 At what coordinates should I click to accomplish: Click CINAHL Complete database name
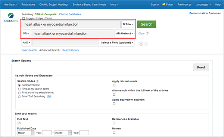point(46,15)
